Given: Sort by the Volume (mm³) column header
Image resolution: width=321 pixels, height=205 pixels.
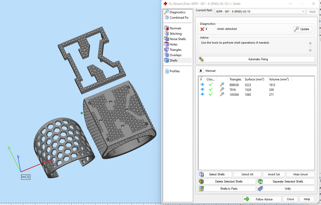Looking at the screenshot, I should click(x=279, y=79).
